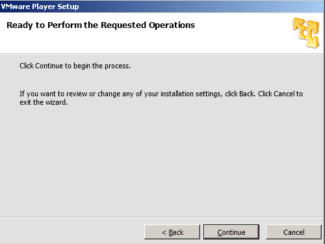Viewport: 325px width, 244px height.
Task: Click the word Back in the instruction paragraph
Action: (247, 94)
